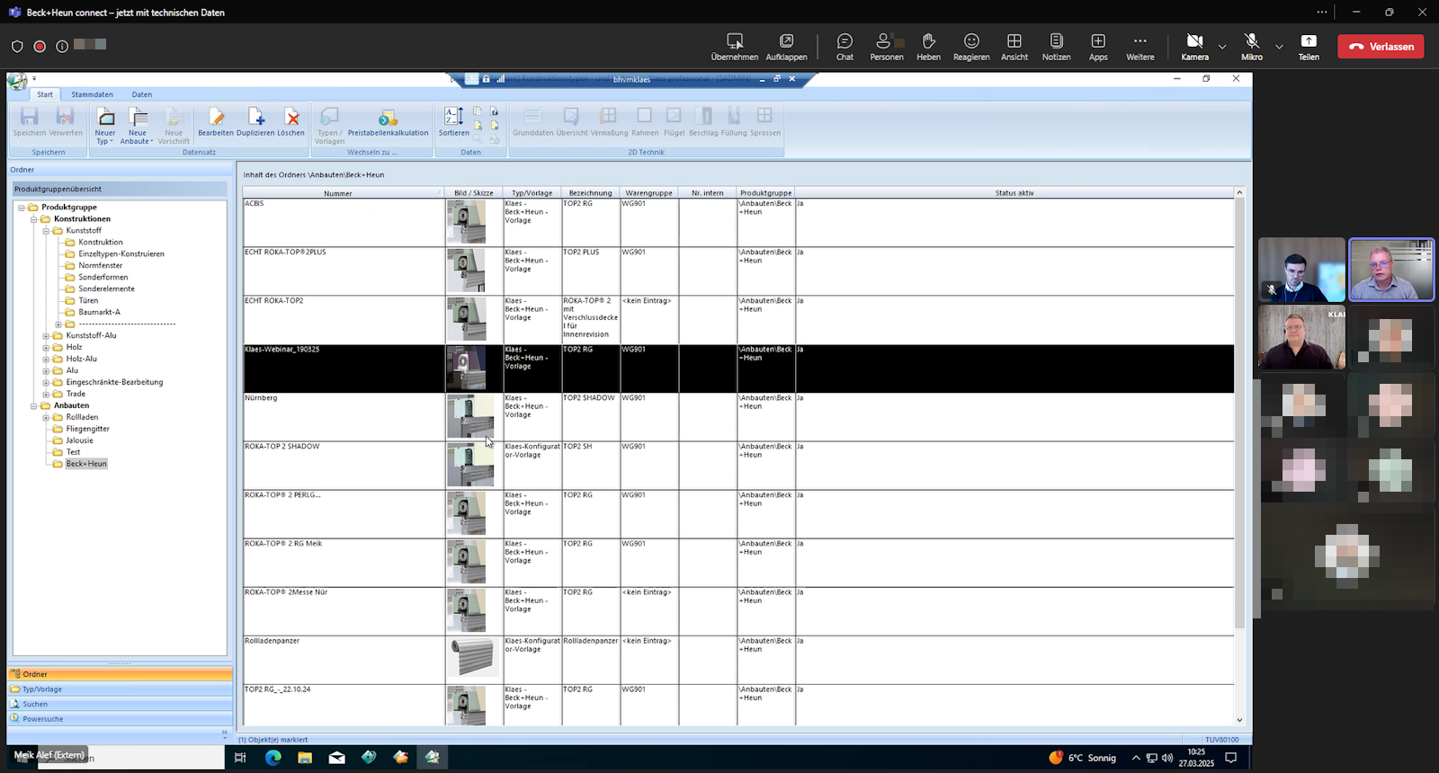Expand the Holz-Alu tree node
1439x773 pixels.
[46, 360]
